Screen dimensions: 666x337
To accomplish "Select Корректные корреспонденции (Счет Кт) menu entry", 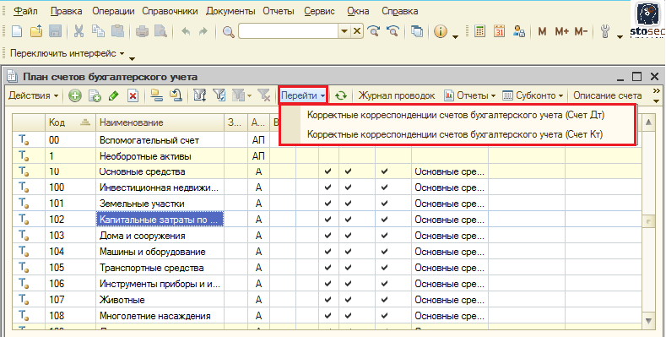I will (x=455, y=134).
